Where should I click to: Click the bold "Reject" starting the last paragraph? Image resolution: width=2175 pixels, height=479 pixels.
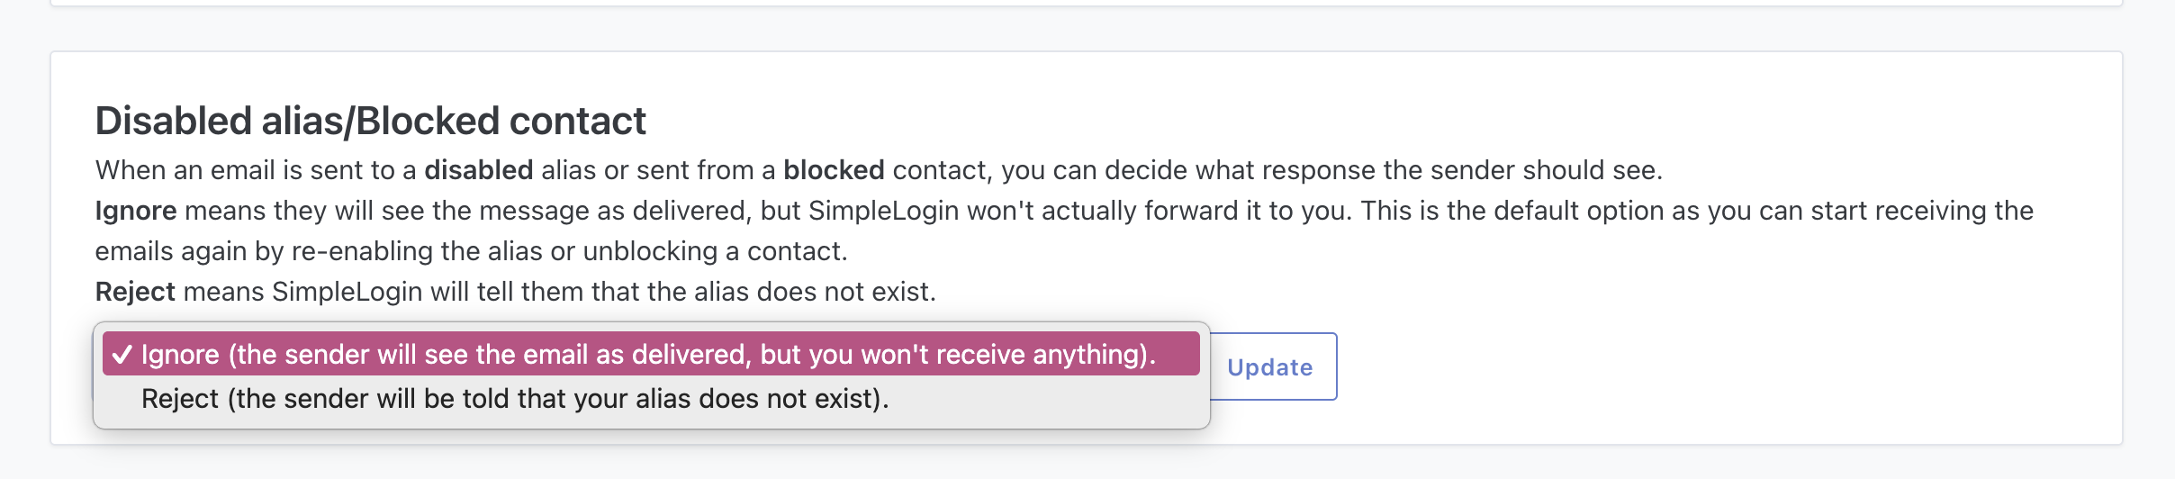[135, 292]
